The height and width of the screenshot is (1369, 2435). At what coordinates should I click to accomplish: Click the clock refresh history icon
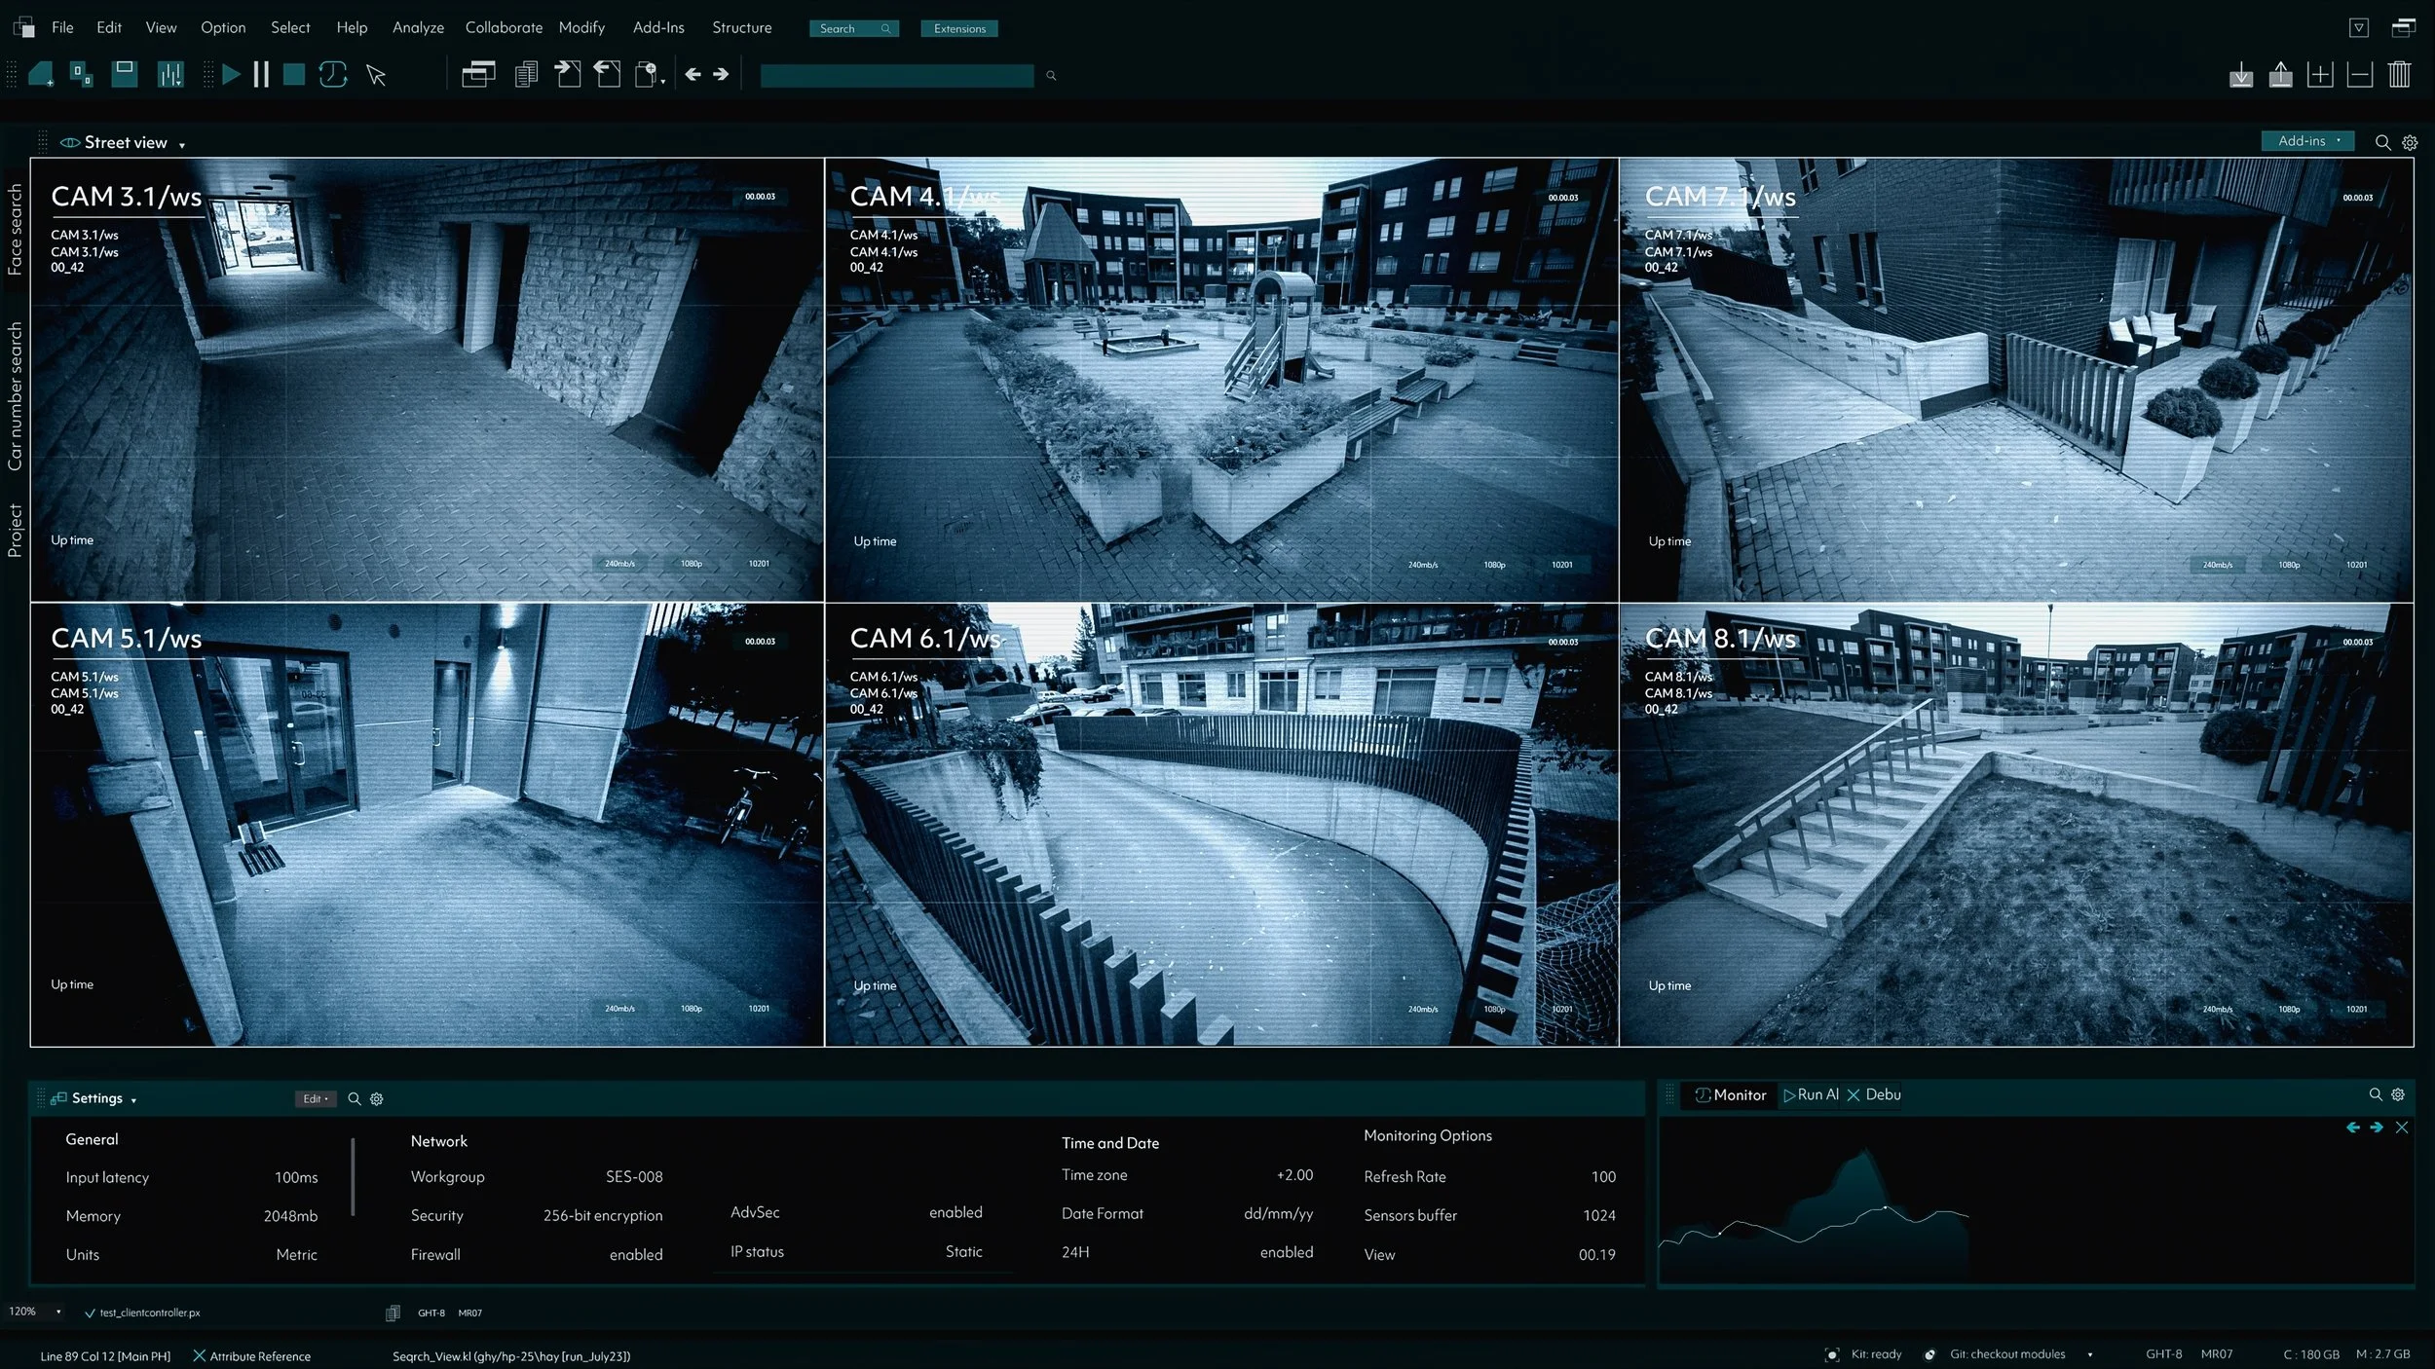(333, 75)
